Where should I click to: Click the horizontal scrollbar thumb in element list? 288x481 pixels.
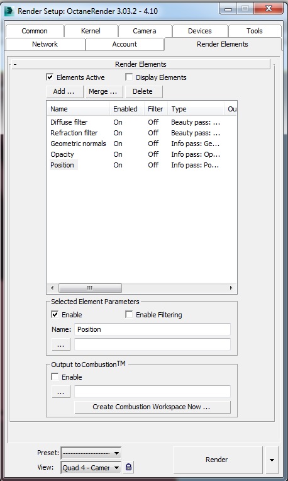point(90,288)
